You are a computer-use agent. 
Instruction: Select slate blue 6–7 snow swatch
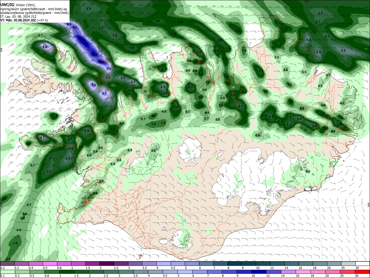click(x=206, y=264)
